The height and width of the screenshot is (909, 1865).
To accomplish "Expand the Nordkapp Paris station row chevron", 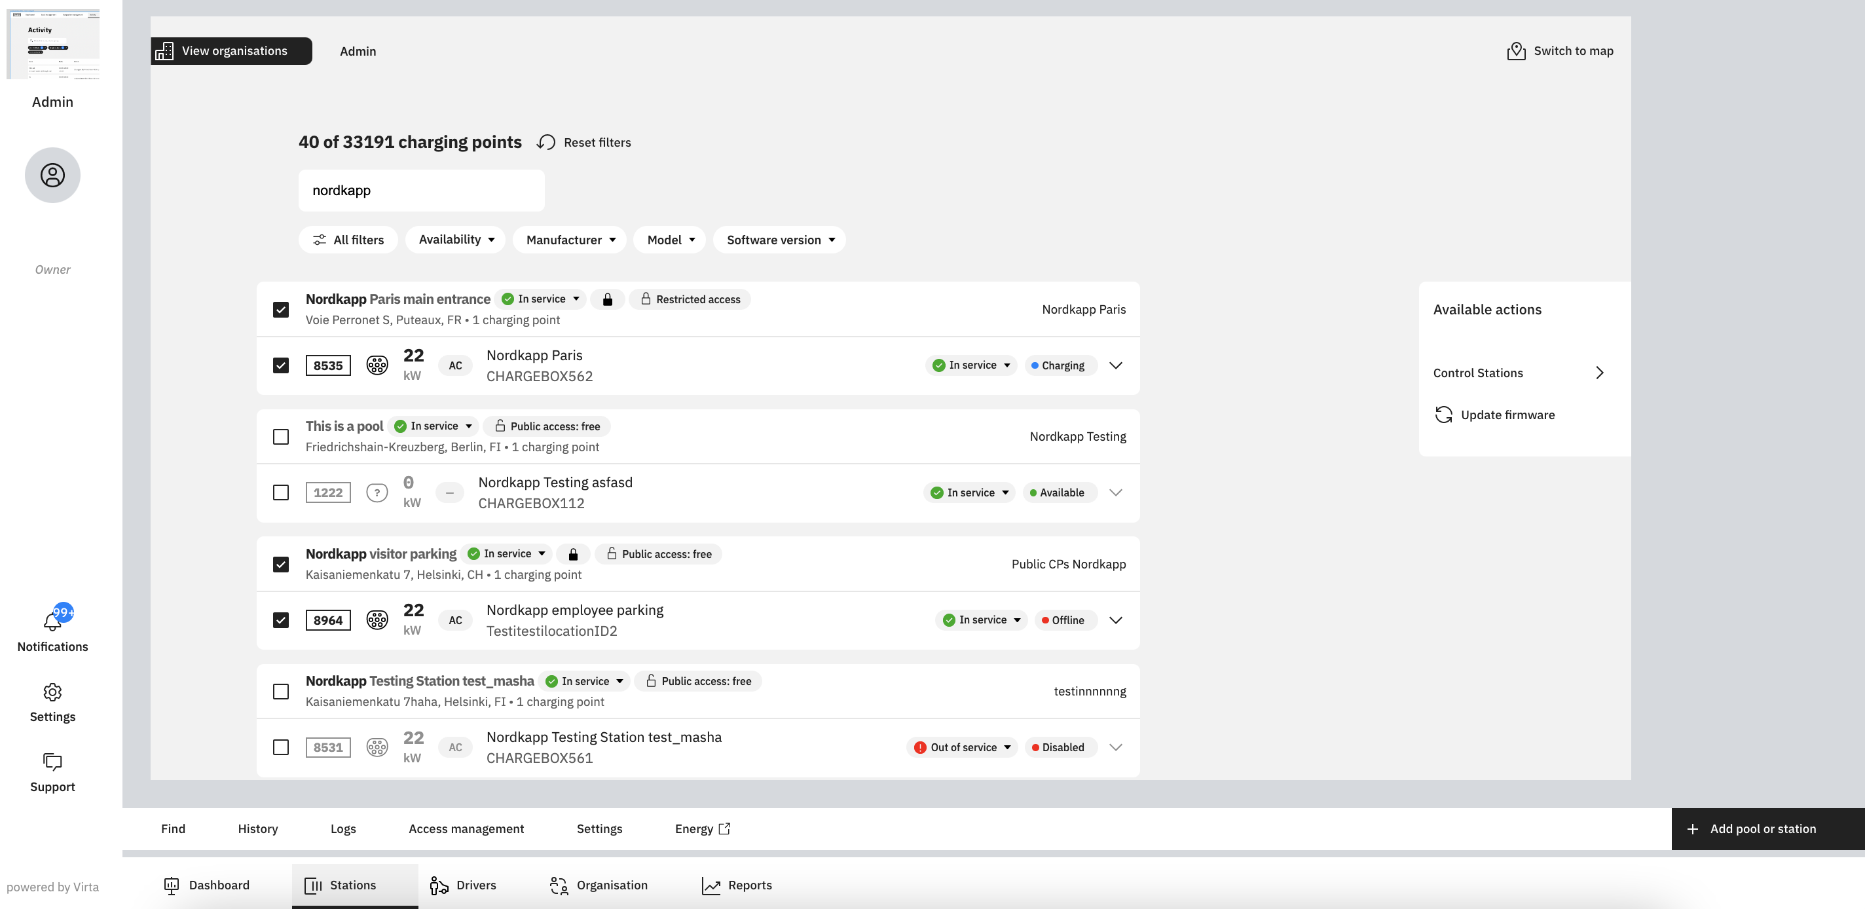I will pyautogui.click(x=1116, y=365).
